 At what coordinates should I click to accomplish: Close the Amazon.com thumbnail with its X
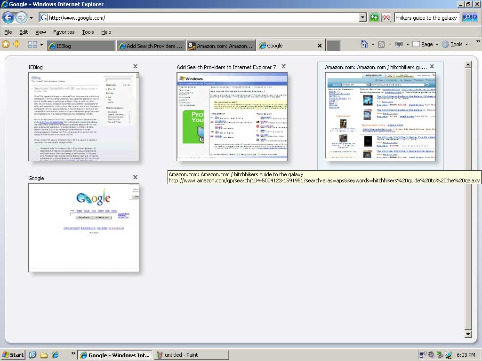point(432,66)
